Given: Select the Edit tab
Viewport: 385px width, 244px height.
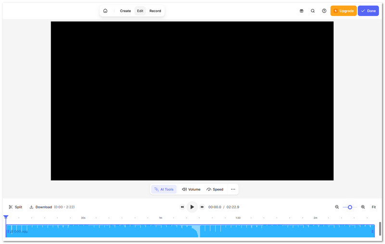Looking at the screenshot, I should coord(140,11).
